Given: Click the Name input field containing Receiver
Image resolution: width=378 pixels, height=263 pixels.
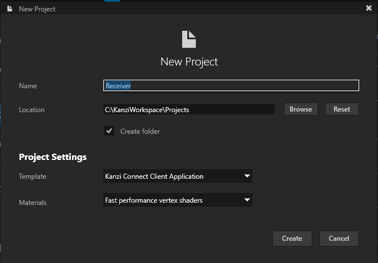Looking at the screenshot, I should tap(231, 85).
